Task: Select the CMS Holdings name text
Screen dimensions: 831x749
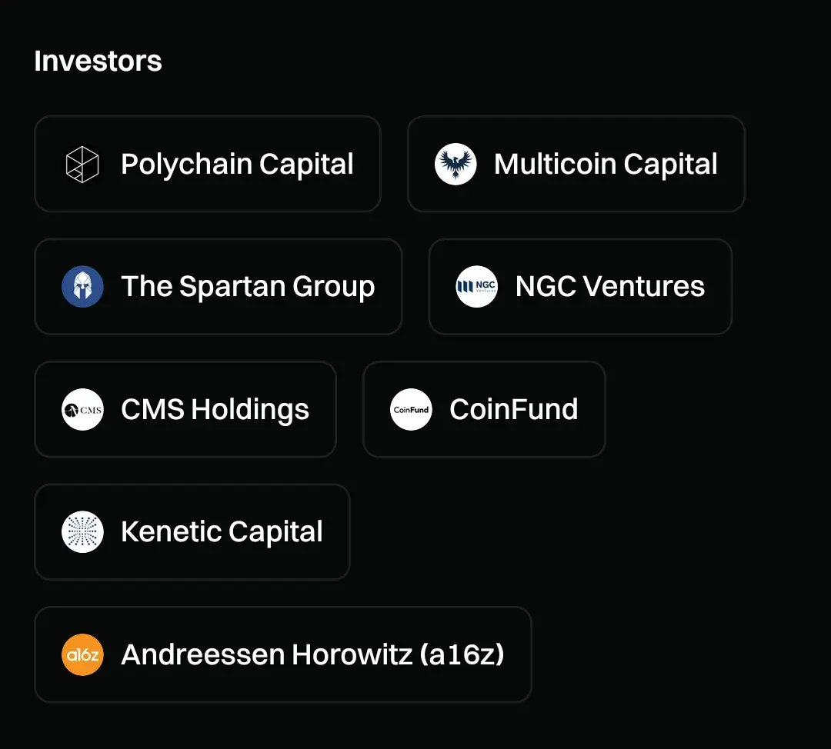Action: (215, 409)
